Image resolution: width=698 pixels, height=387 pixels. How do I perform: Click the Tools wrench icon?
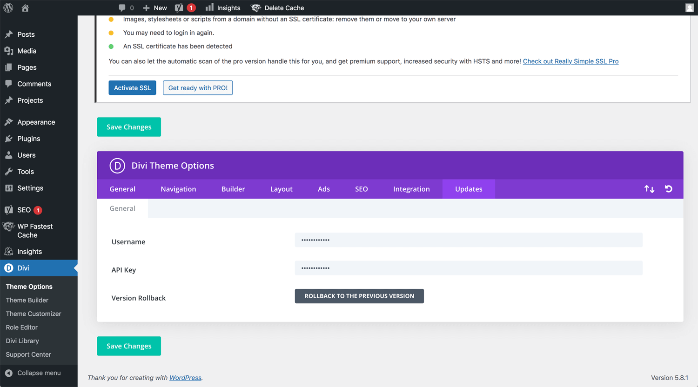click(x=9, y=172)
